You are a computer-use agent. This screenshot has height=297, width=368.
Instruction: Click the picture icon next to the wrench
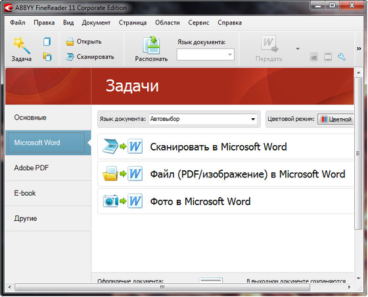tap(314, 57)
